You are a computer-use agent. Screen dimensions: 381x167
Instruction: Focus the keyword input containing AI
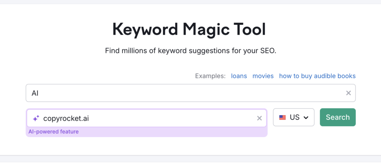tap(186, 93)
